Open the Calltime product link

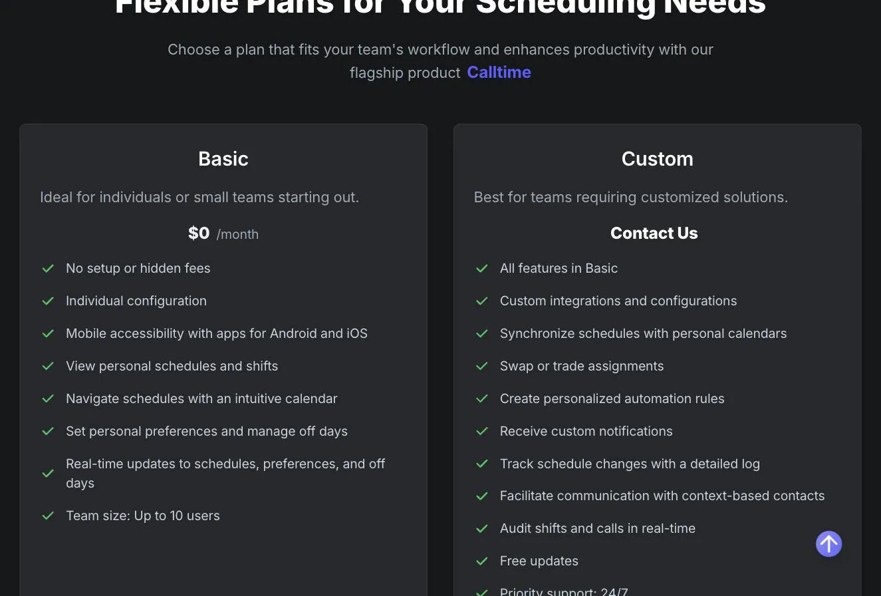point(499,73)
